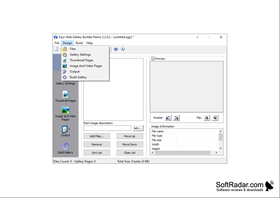Click the Remove button
This screenshot has height=198, width=280.
(97, 144)
